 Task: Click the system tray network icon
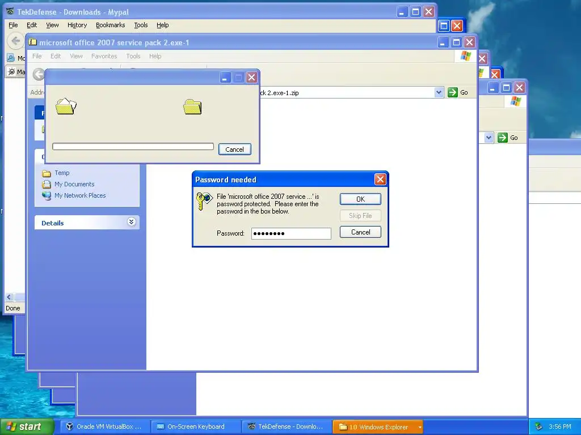pos(539,427)
